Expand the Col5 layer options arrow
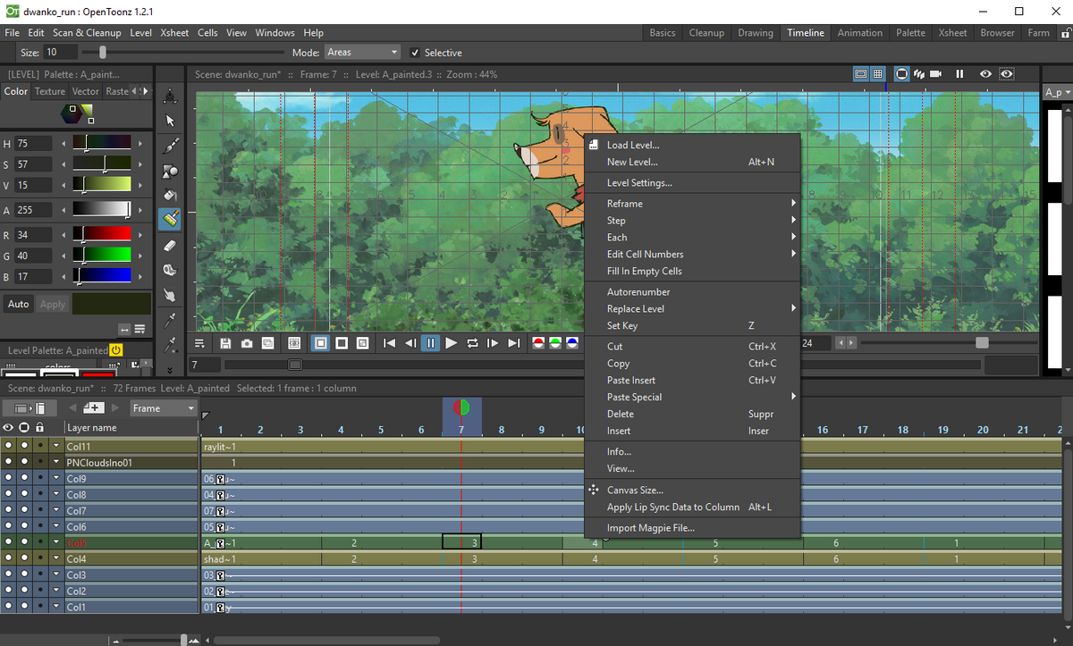This screenshot has height=646, width=1073. pyautogui.click(x=56, y=543)
